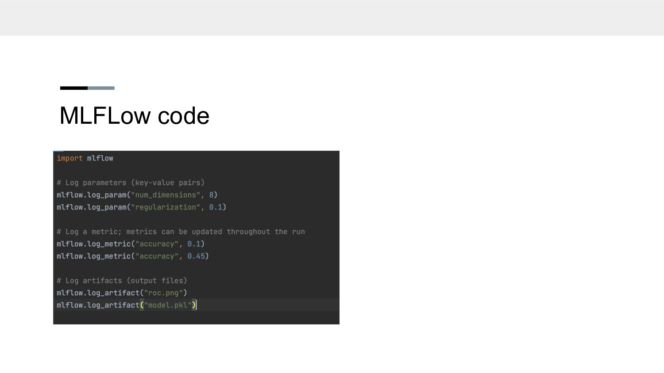Click the '# Log a metric' comment line
The image size is (664, 373).
point(181,232)
